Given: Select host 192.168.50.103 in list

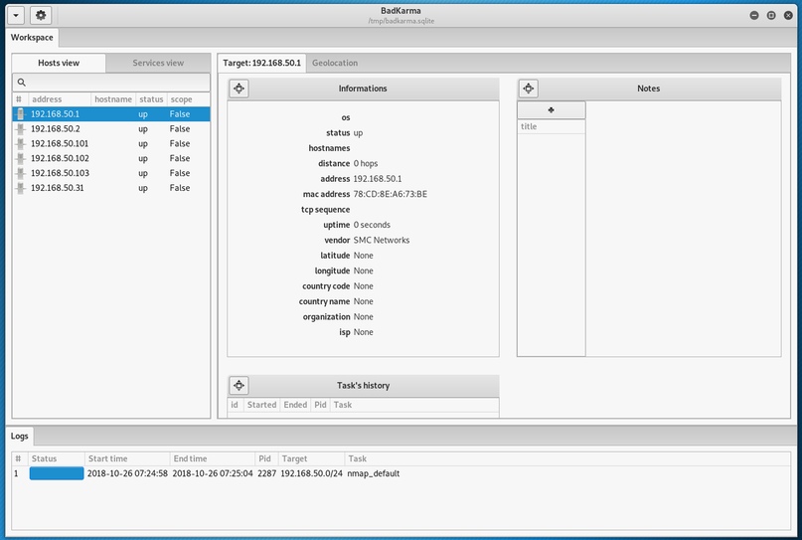Looking at the screenshot, I should 60,173.
